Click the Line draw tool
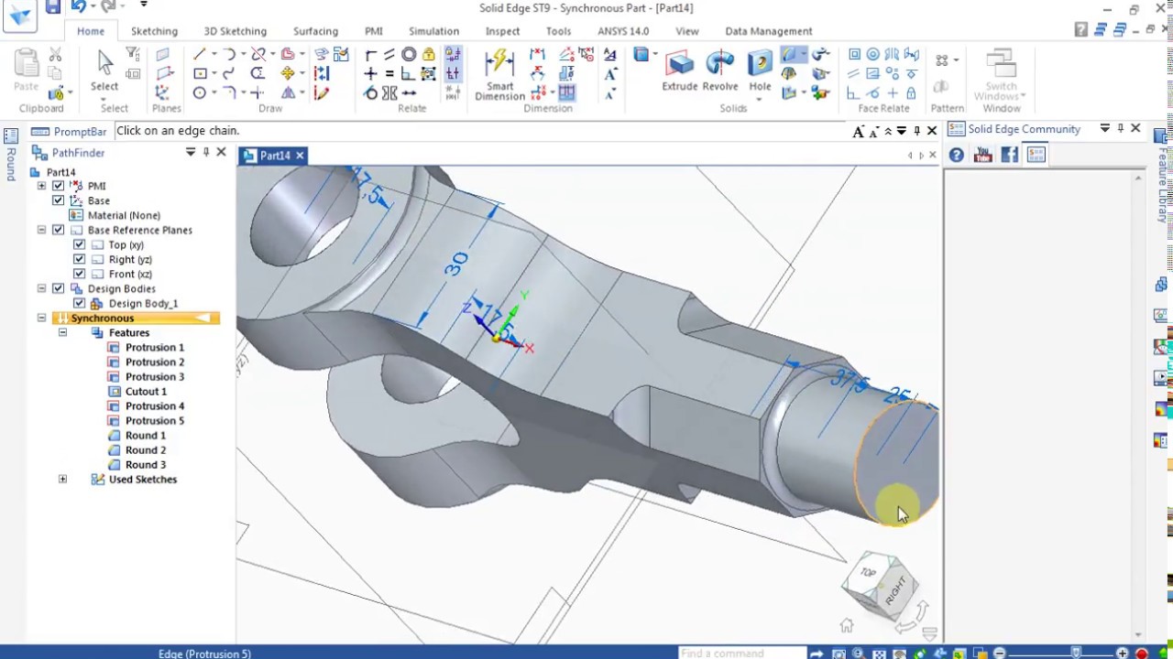The width and height of the screenshot is (1173, 659). click(x=199, y=55)
